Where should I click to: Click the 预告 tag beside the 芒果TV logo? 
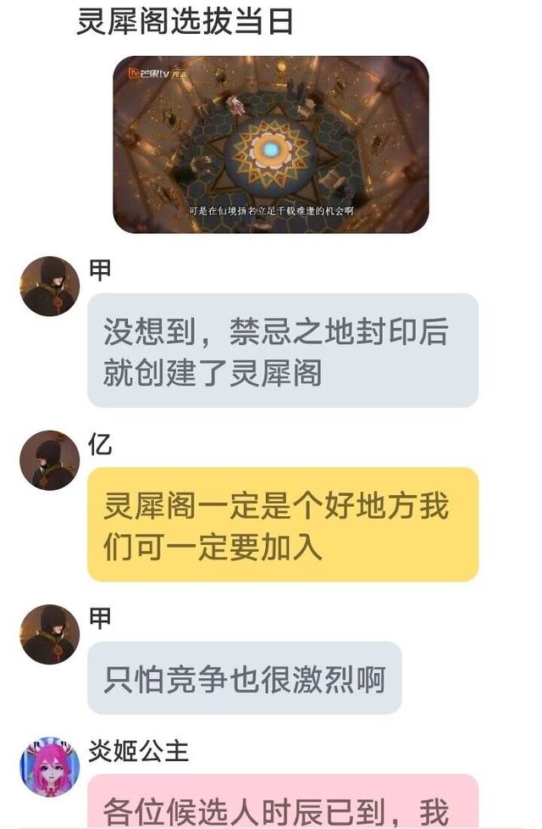click(x=180, y=74)
